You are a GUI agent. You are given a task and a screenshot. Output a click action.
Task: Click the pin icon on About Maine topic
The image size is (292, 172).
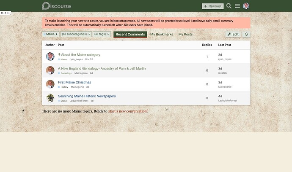pos(59,54)
